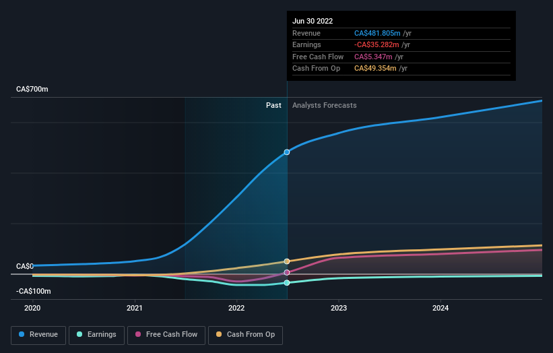Screen dimensions: 553x353
Task: Click the Revenue row label in tooltip
Action: pyautogui.click(x=306, y=33)
